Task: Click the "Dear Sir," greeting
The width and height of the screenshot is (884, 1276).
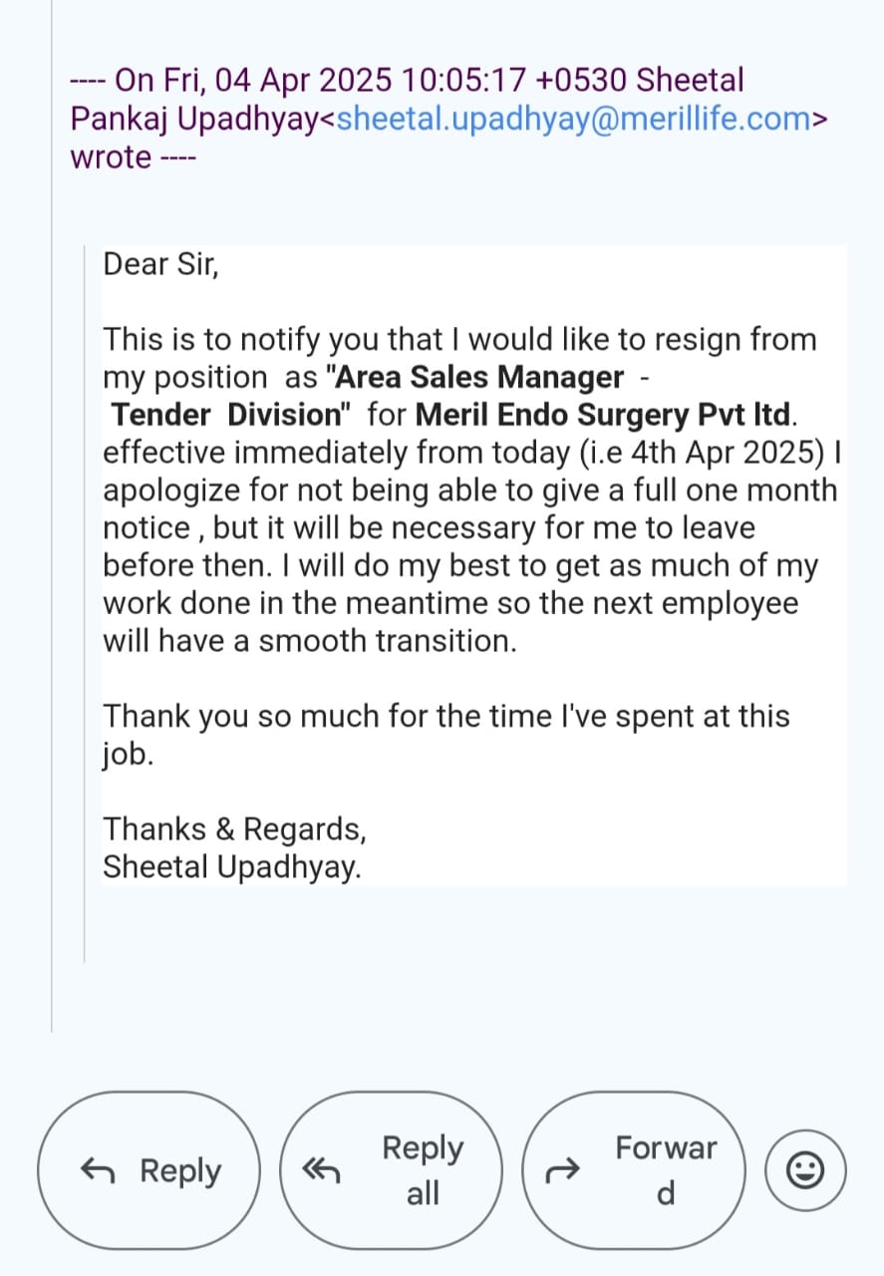Action: point(159,264)
